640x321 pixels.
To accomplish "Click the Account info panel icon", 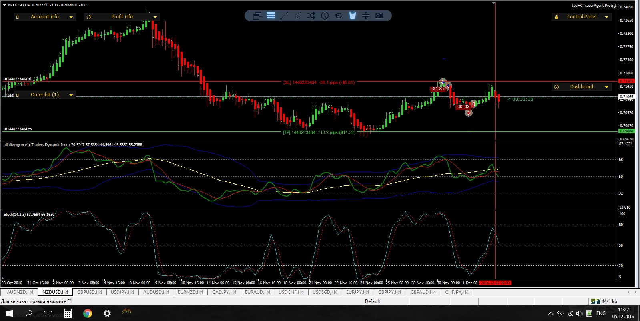I will [x=17, y=17].
